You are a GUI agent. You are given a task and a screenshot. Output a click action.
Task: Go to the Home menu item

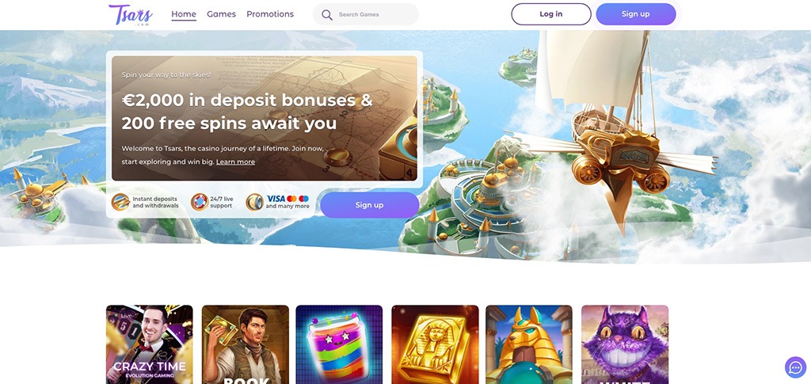point(184,14)
